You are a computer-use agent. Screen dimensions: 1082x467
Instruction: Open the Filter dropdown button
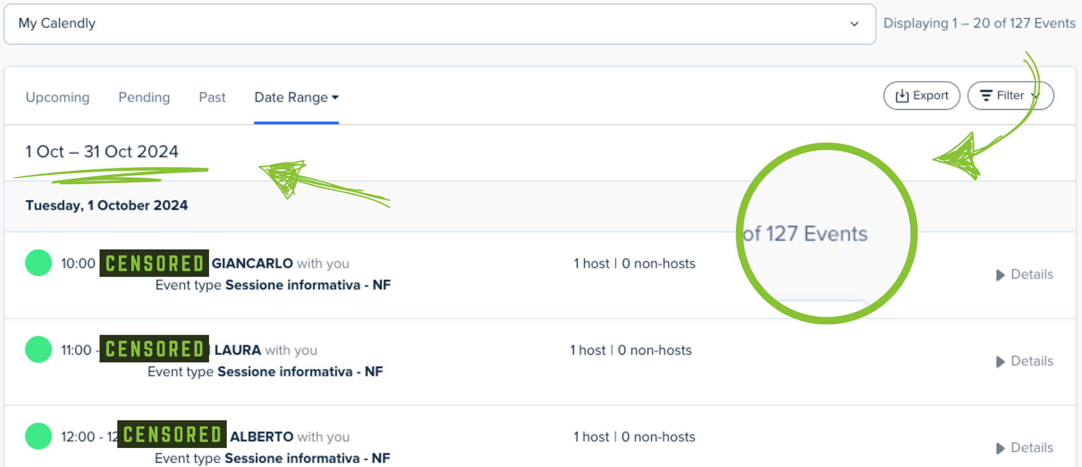1010,96
